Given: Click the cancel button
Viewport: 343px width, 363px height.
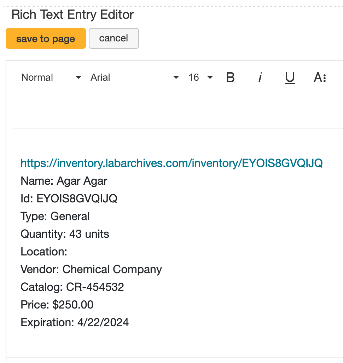Looking at the screenshot, I should pyautogui.click(x=114, y=38).
